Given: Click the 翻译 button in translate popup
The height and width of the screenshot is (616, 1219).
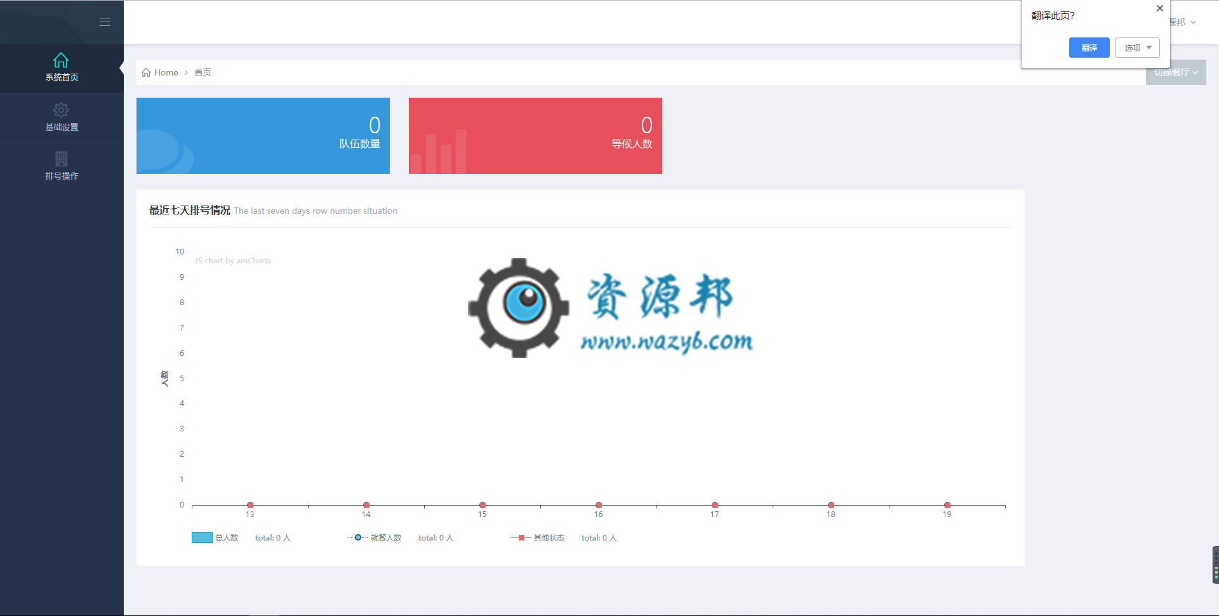Looking at the screenshot, I should coord(1089,48).
